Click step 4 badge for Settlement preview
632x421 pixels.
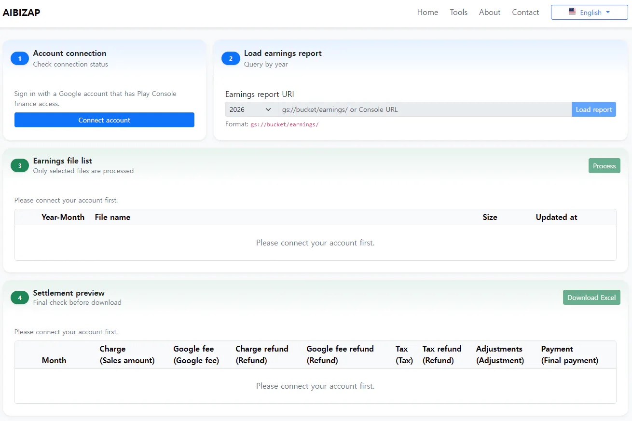[20, 298]
